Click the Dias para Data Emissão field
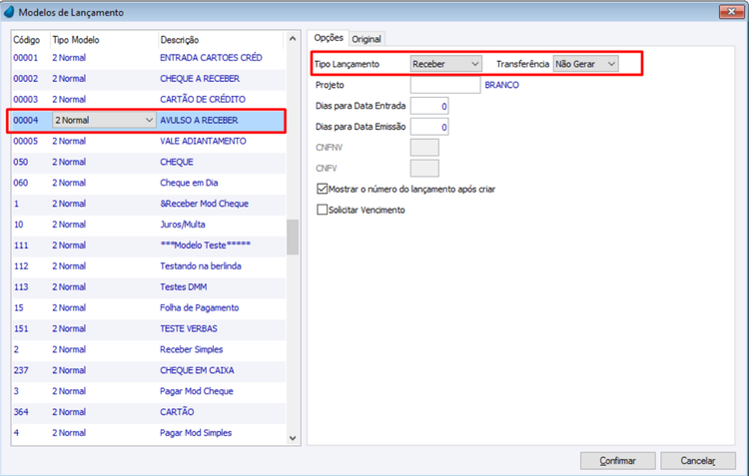 [429, 127]
